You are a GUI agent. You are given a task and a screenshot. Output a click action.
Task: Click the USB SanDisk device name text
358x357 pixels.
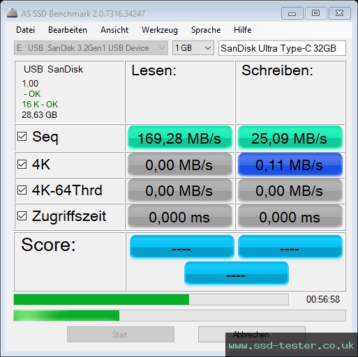(x=53, y=69)
